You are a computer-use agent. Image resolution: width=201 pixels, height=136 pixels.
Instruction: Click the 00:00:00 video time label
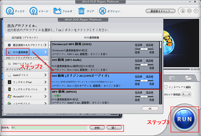(x=195, y=69)
